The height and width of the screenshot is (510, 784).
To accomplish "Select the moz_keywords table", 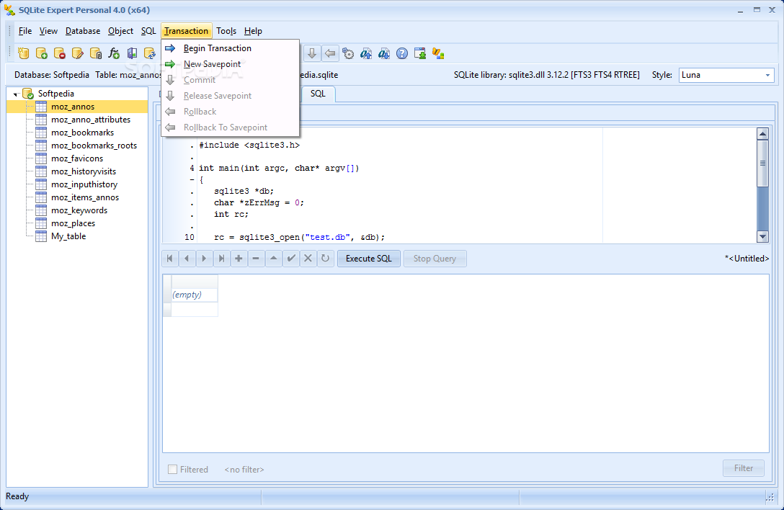I will [79, 210].
